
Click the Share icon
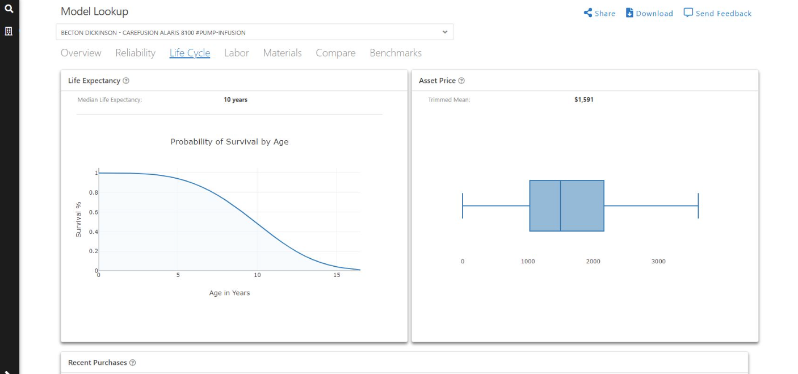pyautogui.click(x=588, y=13)
